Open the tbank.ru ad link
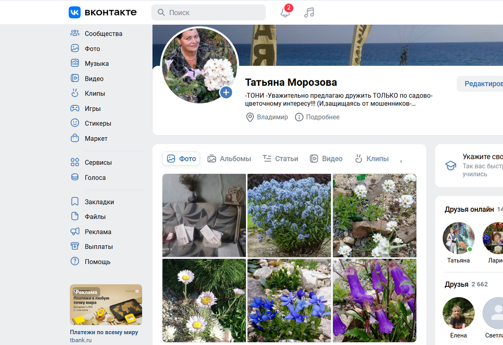Viewport: 503px width, 345px height. click(x=80, y=340)
